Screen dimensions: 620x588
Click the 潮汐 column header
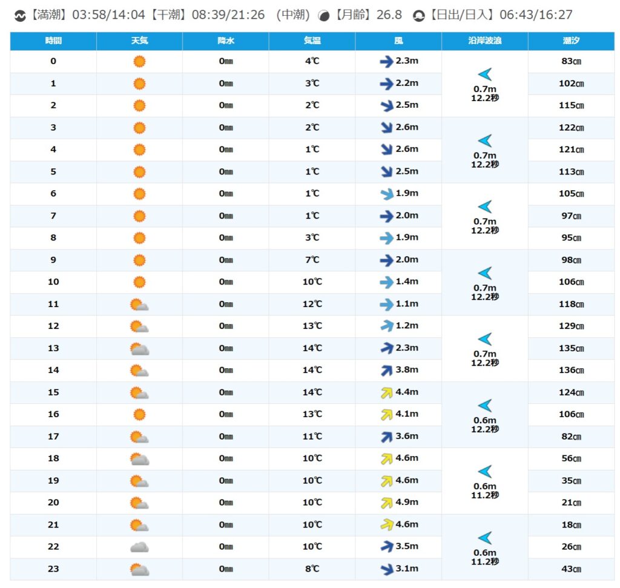click(x=571, y=41)
